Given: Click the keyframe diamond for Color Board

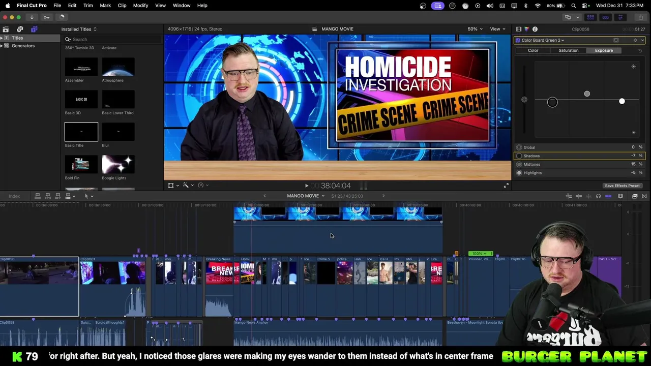Looking at the screenshot, I should pos(635,40).
